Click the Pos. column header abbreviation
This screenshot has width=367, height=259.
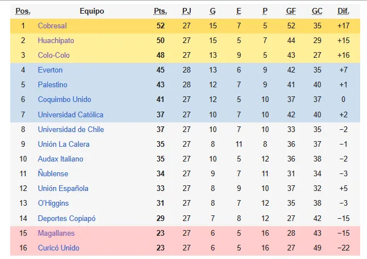click(23, 11)
